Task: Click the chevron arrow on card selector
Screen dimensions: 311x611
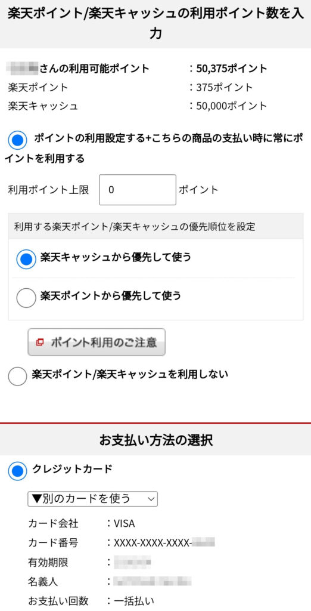Action: (151, 499)
